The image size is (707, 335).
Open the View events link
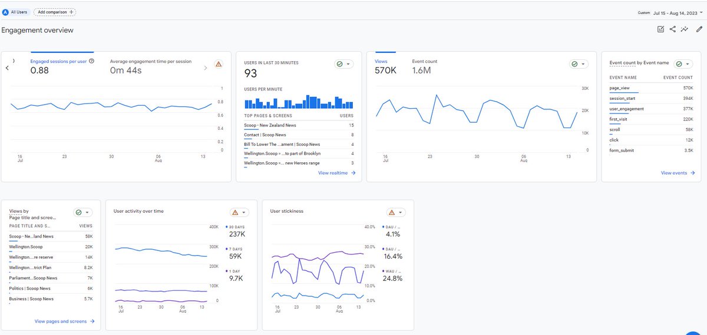(678, 173)
